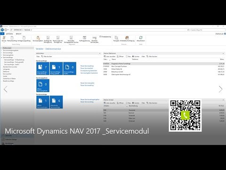Refresh the address bar

(188, 30)
